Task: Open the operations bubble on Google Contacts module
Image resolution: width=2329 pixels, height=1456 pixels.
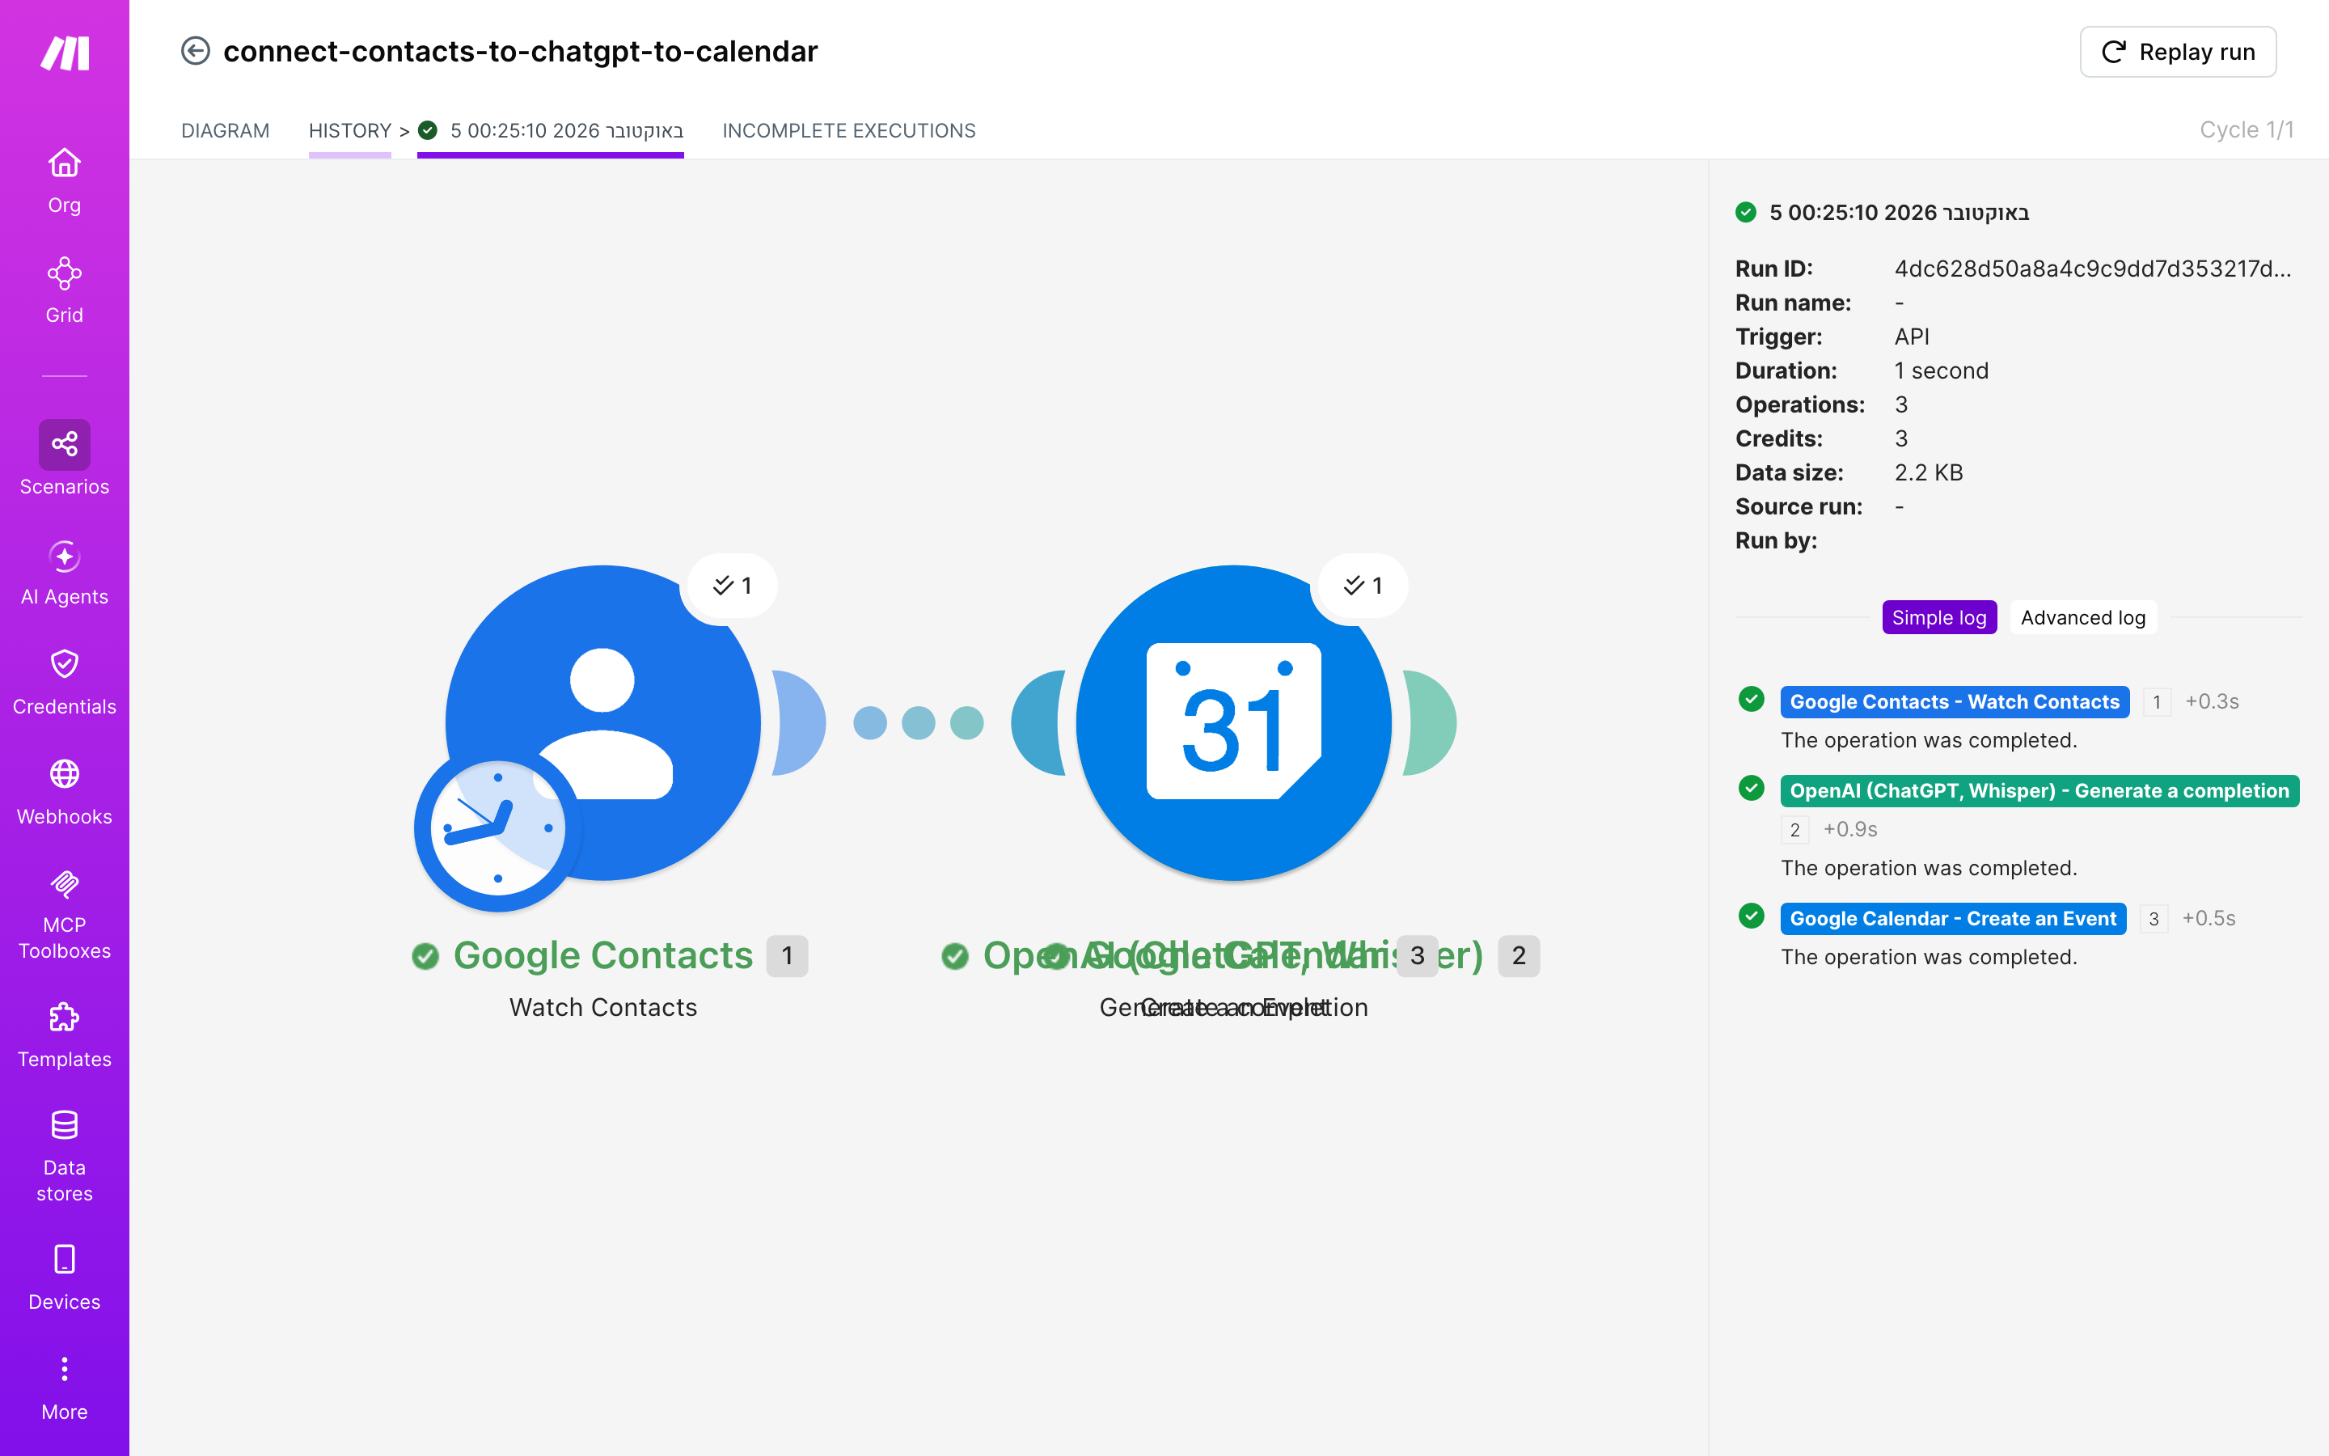Action: pyautogui.click(x=733, y=586)
